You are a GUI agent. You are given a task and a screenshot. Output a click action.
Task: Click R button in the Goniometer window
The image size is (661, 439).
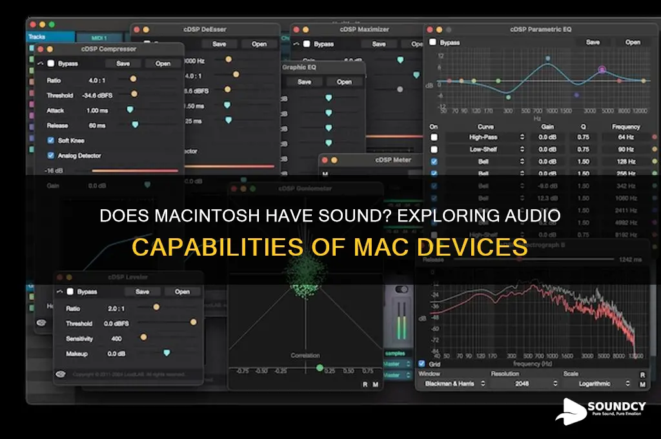pyautogui.click(x=365, y=385)
